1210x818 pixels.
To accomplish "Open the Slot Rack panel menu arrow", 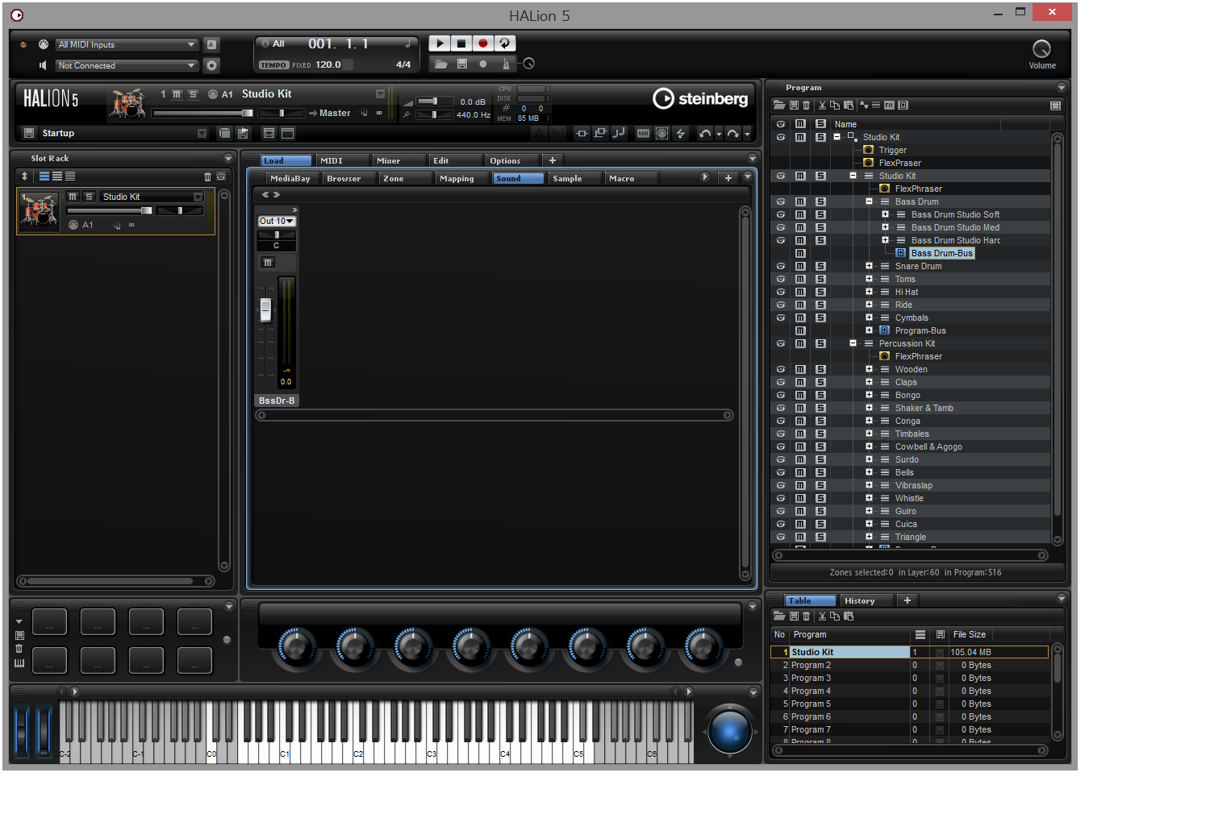I will pyautogui.click(x=228, y=158).
